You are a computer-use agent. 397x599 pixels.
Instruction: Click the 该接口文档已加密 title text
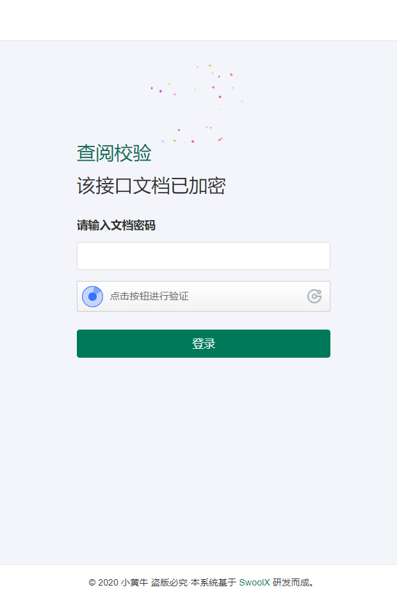tap(151, 186)
